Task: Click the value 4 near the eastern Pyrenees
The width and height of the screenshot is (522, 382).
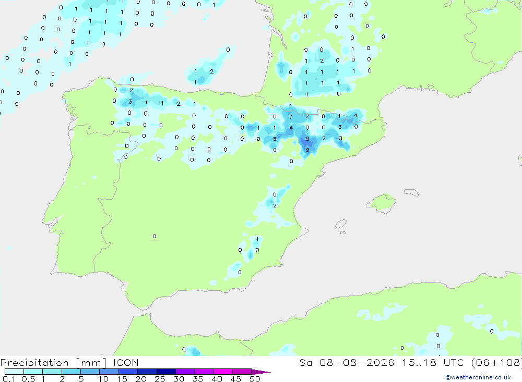Action: pos(355,116)
